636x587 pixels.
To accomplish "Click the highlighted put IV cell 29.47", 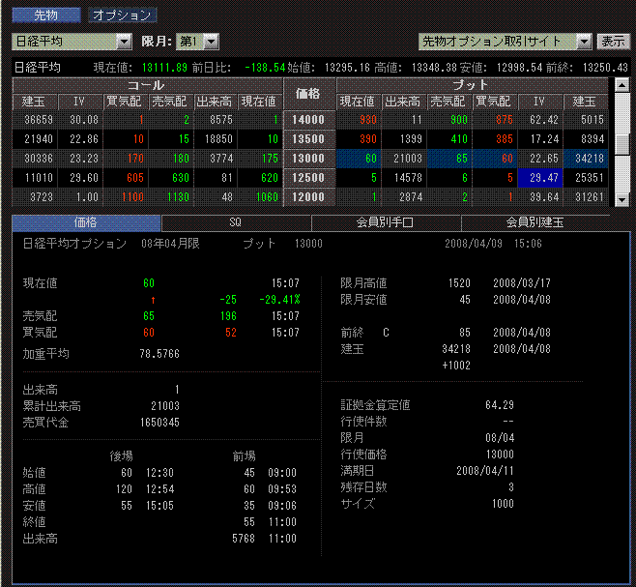I will [539, 178].
